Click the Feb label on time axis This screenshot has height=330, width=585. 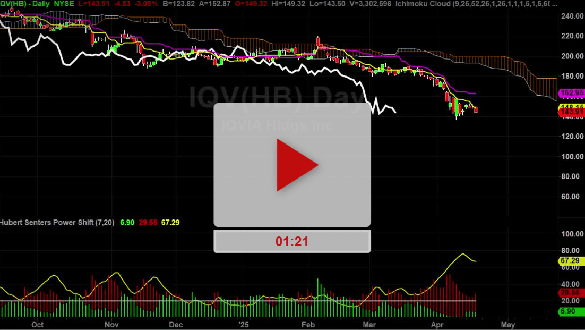[308, 324]
